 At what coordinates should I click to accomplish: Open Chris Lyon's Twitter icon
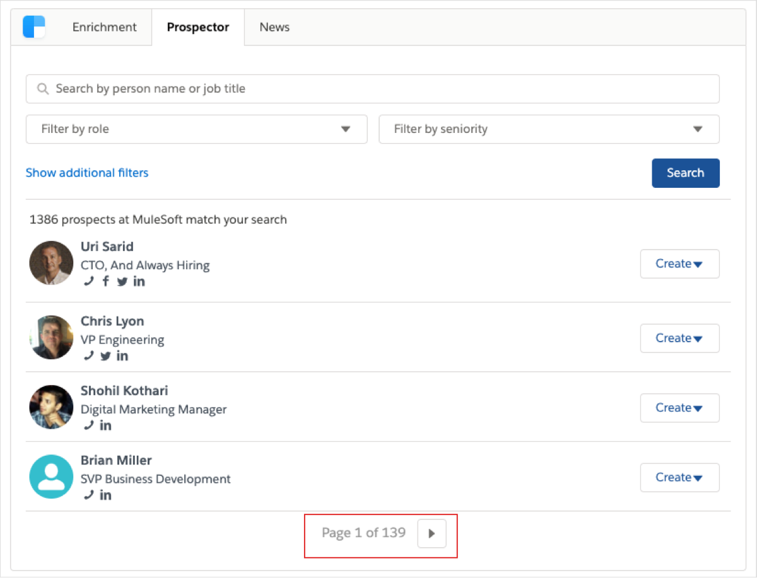coord(105,356)
